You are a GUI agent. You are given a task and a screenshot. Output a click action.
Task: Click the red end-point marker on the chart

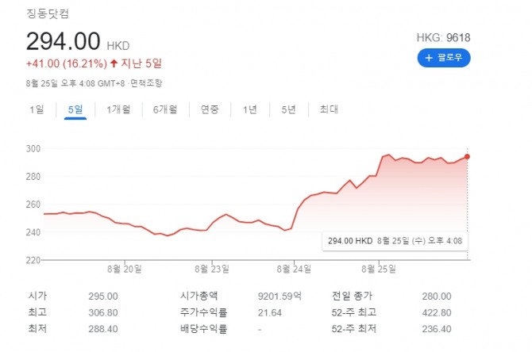(468, 156)
